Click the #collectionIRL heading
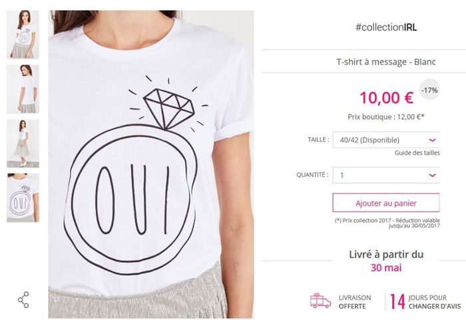This screenshot has height=320, width=466. pyautogui.click(x=386, y=27)
